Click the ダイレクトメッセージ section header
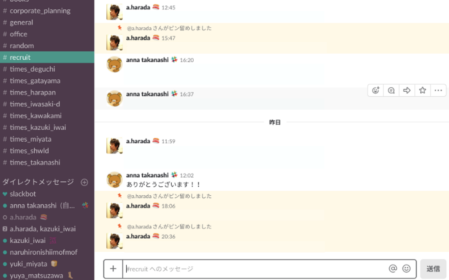The image size is (449, 280). tap(38, 182)
